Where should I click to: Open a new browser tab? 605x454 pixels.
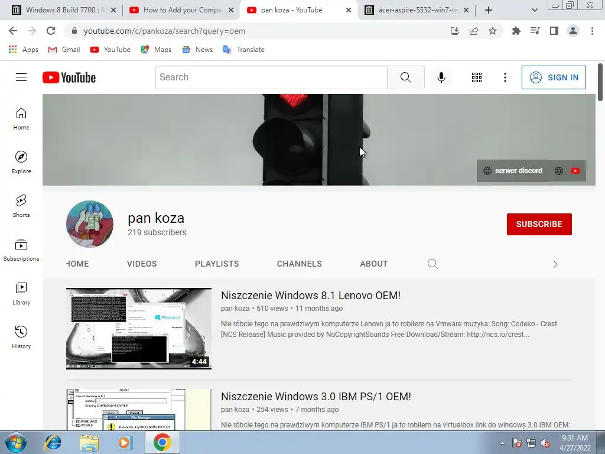[489, 10]
